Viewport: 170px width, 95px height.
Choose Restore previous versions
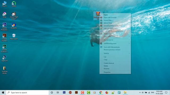click(115, 50)
